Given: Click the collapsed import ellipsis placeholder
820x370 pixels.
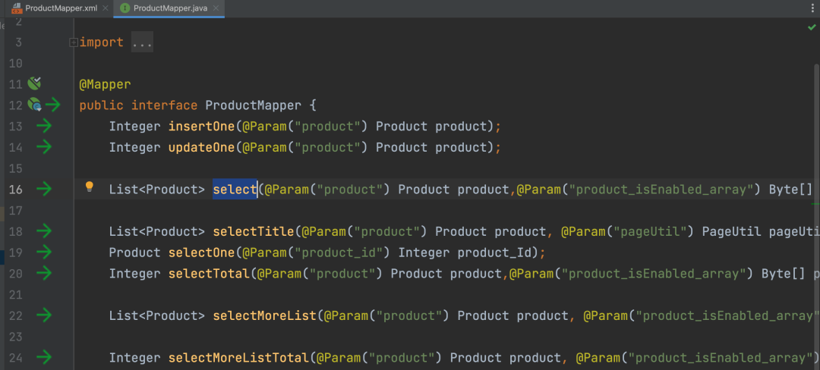Looking at the screenshot, I should 142,42.
